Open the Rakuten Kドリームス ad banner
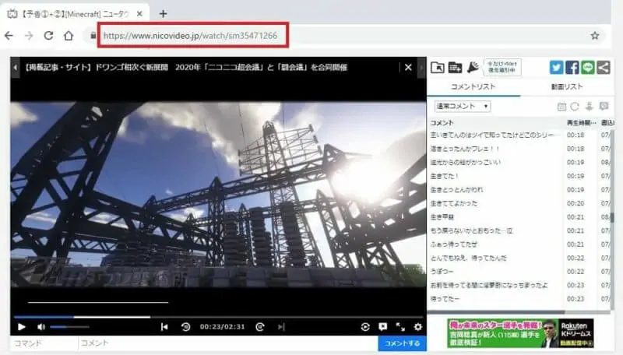623x355 pixels. 520,333
